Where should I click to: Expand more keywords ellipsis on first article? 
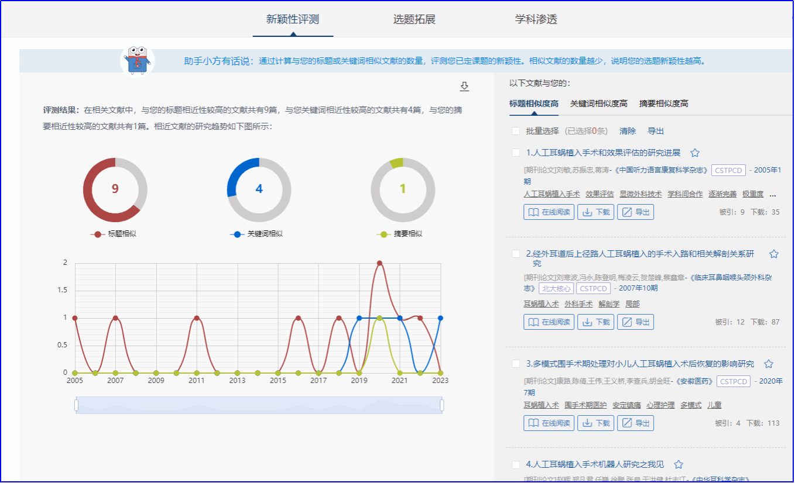[x=773, y=194]
